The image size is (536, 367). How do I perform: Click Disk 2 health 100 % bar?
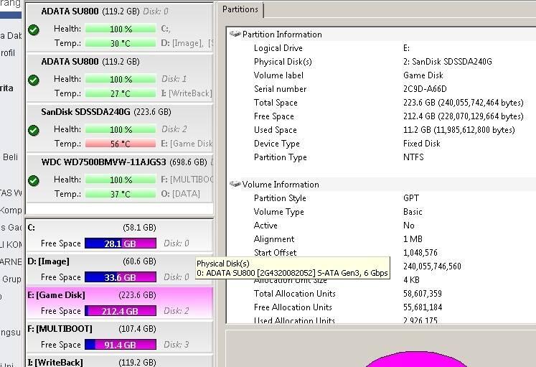coord(121,129)
